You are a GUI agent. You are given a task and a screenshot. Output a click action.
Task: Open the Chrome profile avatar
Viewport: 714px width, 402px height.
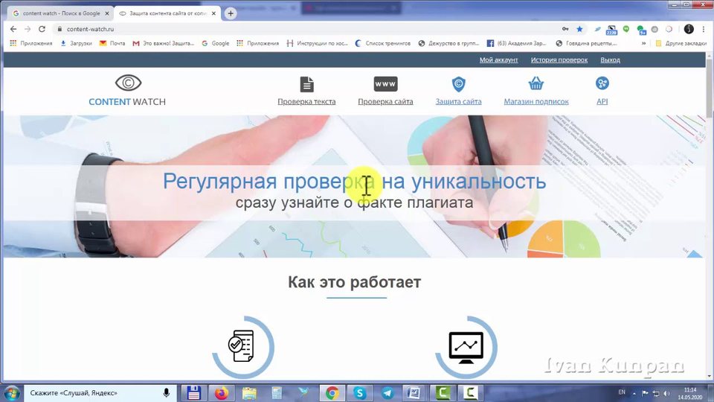click(689, 29)
